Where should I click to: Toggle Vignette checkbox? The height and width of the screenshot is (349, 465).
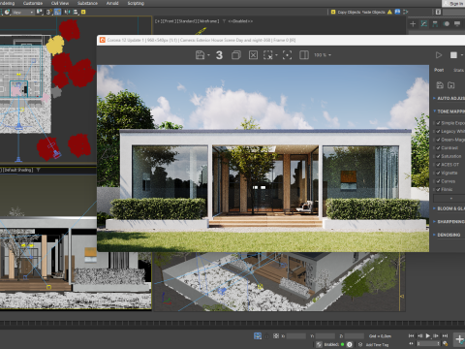click(438, 173)
